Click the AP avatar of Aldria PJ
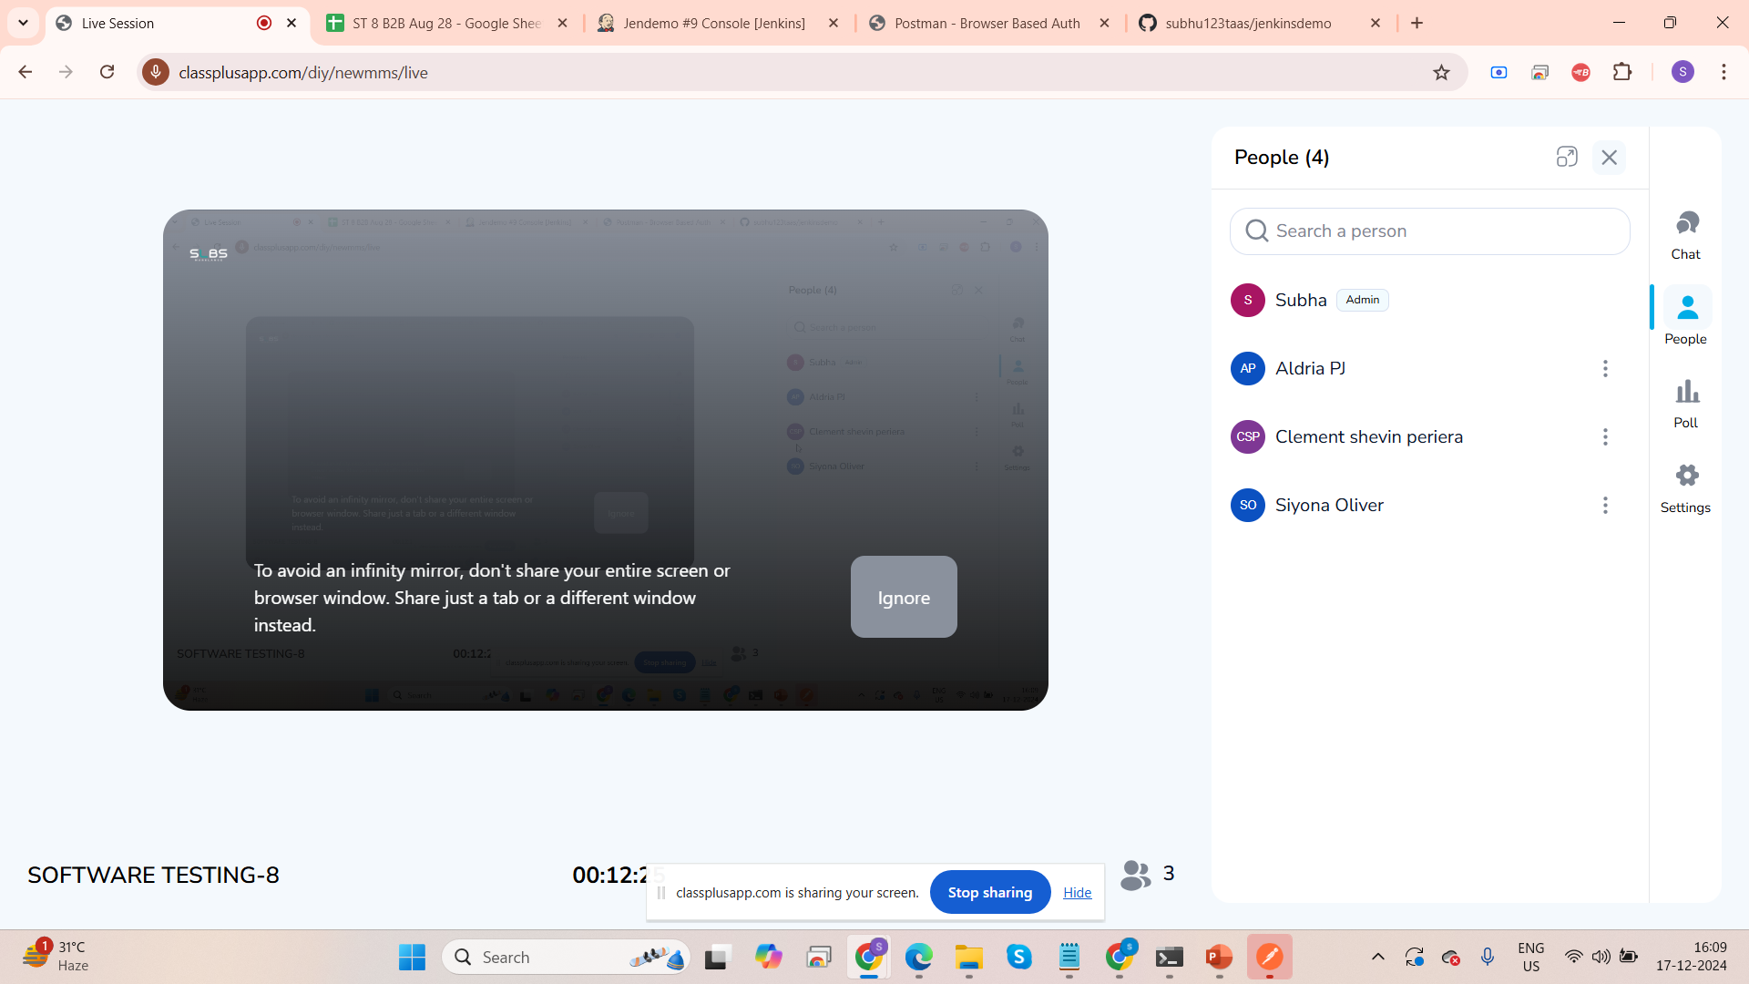 [x=1247, y=369]
